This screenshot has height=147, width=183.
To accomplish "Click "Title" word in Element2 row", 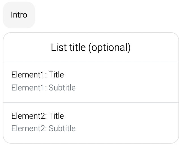I will click(56, 116).
